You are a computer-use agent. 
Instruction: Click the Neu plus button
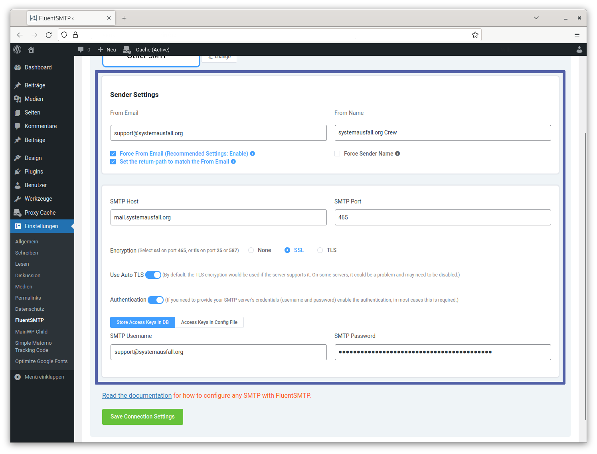pyautogui.click(x=107, y=49)
